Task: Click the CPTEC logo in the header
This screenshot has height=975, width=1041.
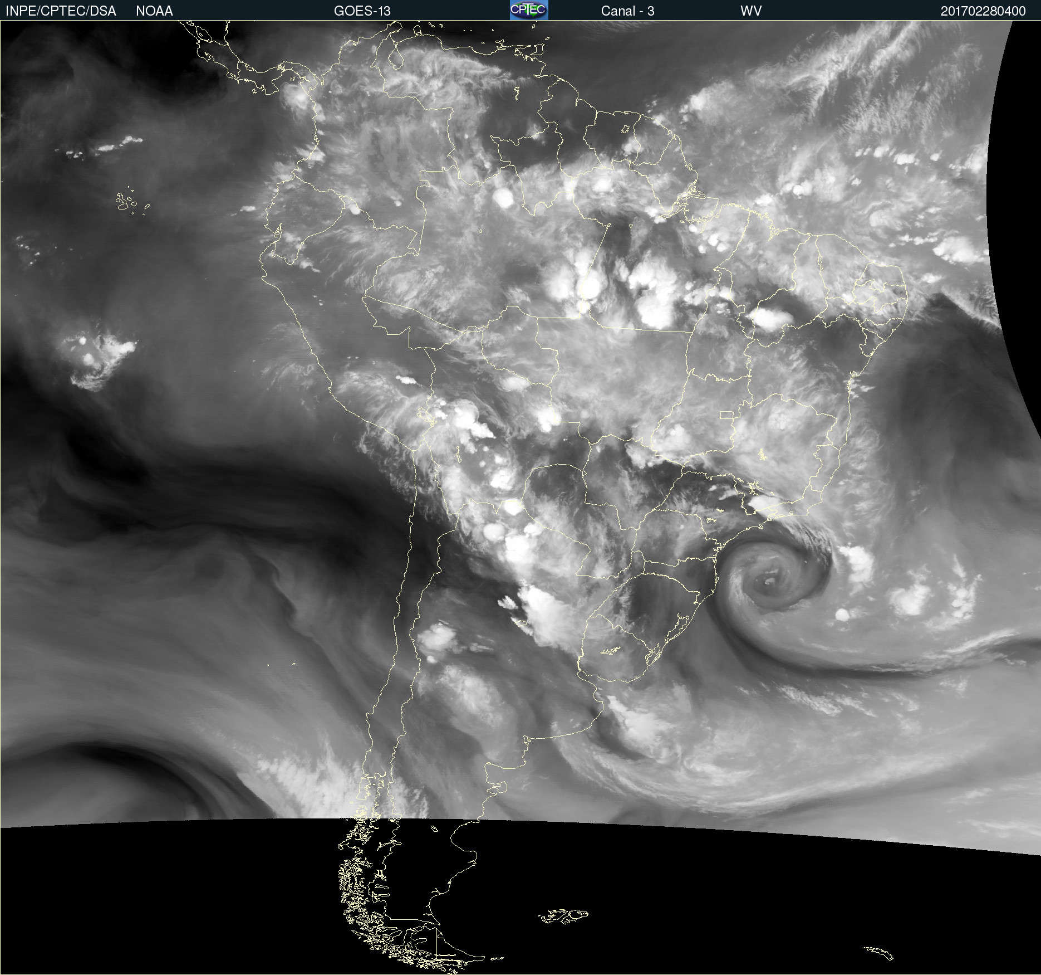Action: click(529, 10)
